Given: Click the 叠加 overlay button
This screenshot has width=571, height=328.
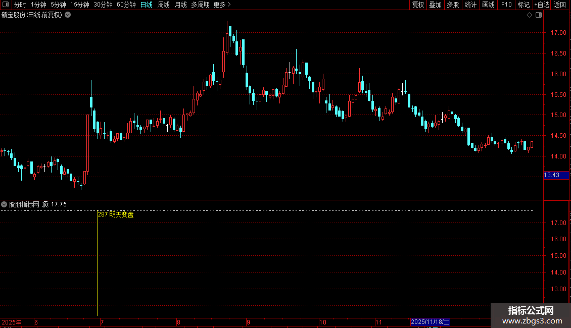Looking at the screenshot, I should point(435,5).
